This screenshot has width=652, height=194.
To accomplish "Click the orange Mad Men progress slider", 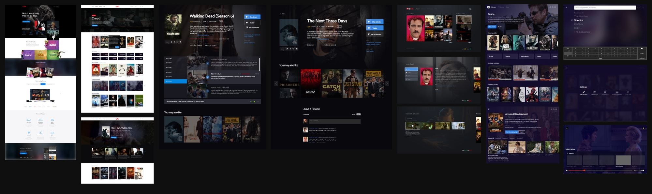I will coord(584,171).
